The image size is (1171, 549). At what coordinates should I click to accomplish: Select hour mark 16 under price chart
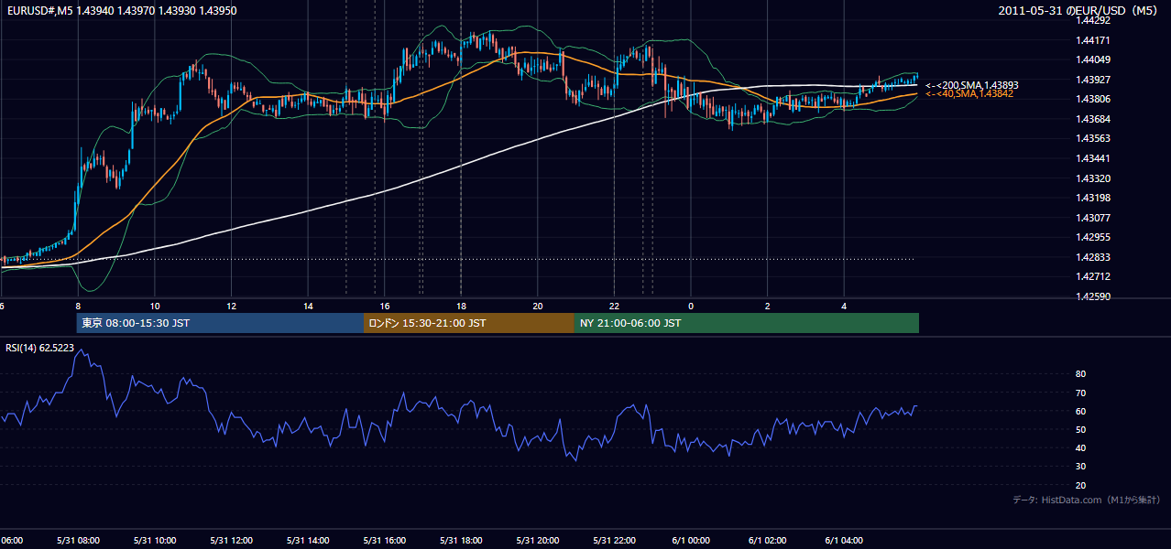pyautogui.click(x=385, y=306)
